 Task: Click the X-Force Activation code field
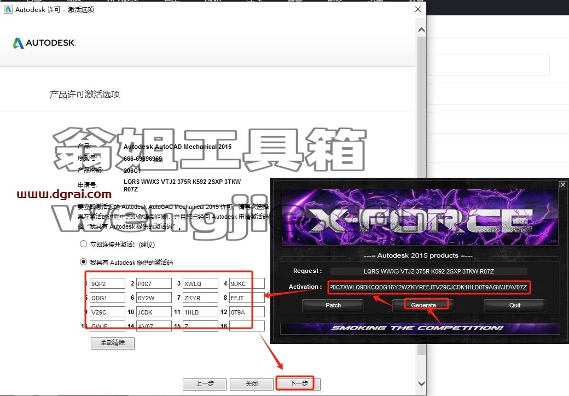[428, 287]
